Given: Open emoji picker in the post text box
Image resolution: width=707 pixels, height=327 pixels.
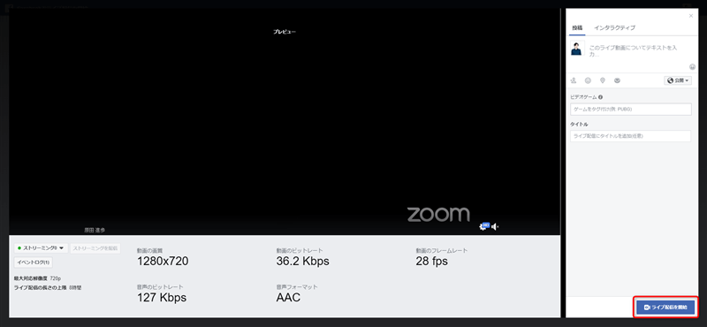Looking at the screenshot, I should [692, 67].
